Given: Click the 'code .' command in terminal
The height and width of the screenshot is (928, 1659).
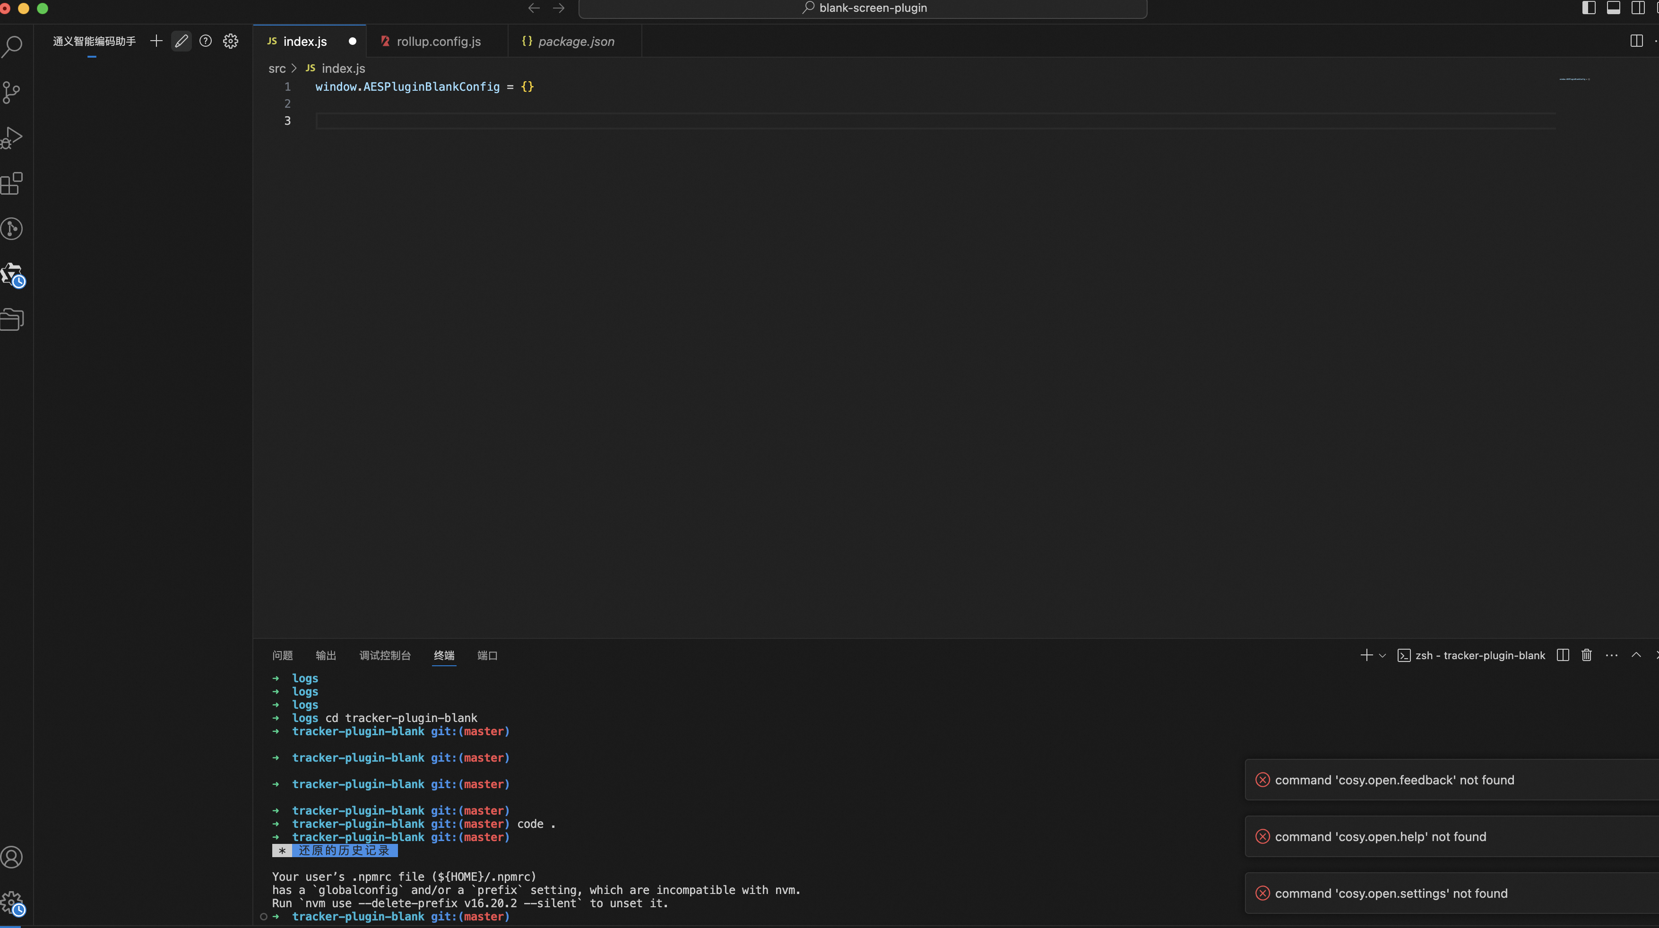Looking at the screenshot, I should [x=536, y=825].
